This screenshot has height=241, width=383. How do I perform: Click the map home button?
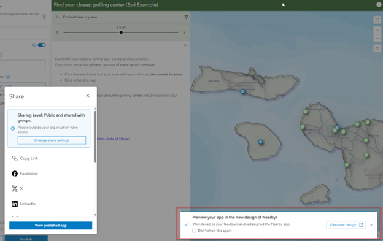click(x=377, y=48)
